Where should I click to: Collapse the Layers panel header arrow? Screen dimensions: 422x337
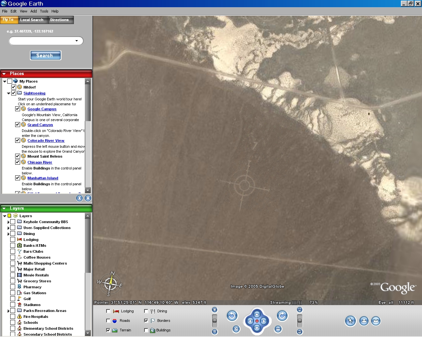coord(4,208)
